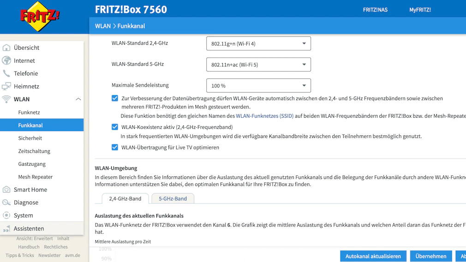Toggle WLAN-Übertragung für Live TV checkbox

click(x=115, y=147)
